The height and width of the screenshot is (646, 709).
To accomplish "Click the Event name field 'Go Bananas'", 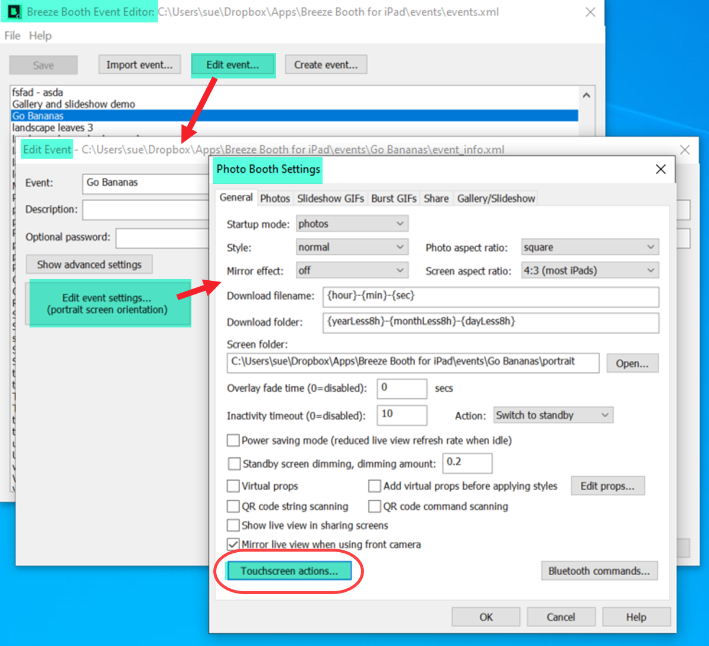I will pos(146,183).
